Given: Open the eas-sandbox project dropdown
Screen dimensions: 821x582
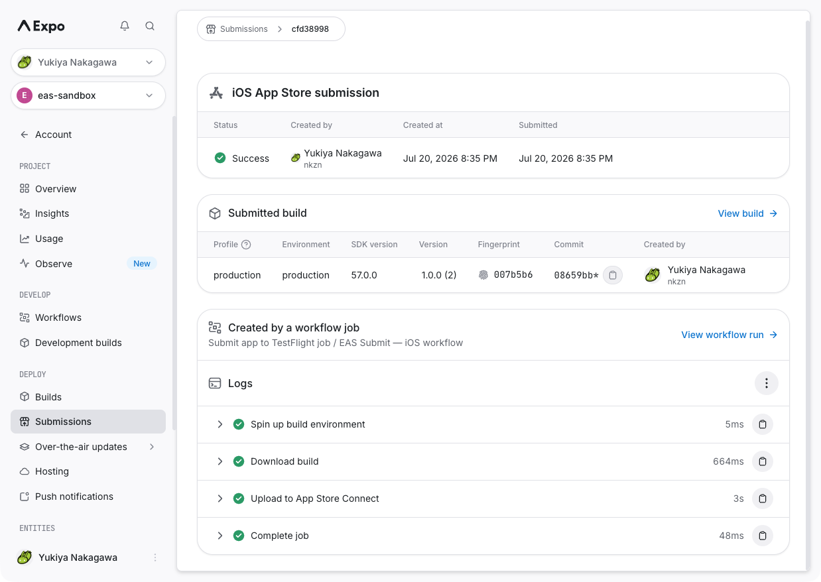Looking at the screenshot, I should tap(88, 95).
